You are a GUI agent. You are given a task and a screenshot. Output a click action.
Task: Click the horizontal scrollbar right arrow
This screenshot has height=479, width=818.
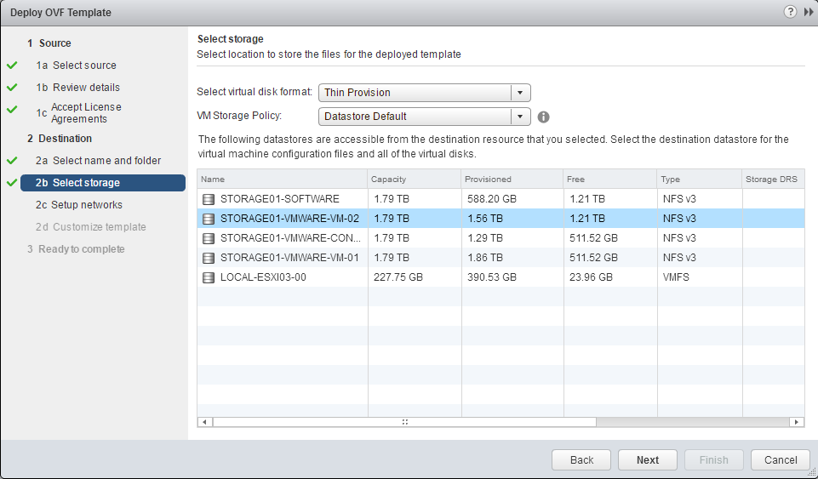click(x=797, y=421)
